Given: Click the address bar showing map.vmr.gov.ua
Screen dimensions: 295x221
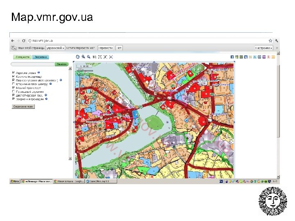Looking at the screenshot, I should 147,41.
